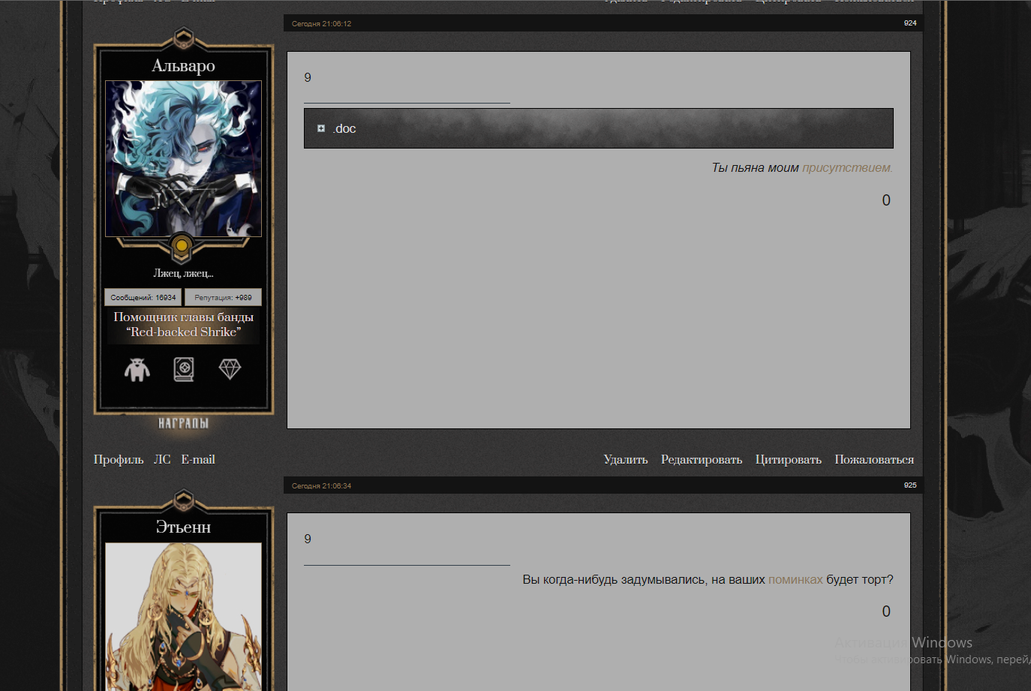The height and width of the screenshot is (691, 1031).
Task: Click Удалить under post 924
Action: click(x=626, y=459)
